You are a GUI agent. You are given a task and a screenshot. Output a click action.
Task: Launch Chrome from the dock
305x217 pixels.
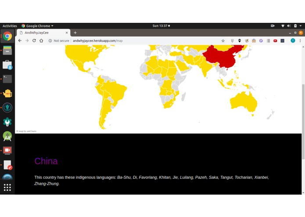point(7,36)
